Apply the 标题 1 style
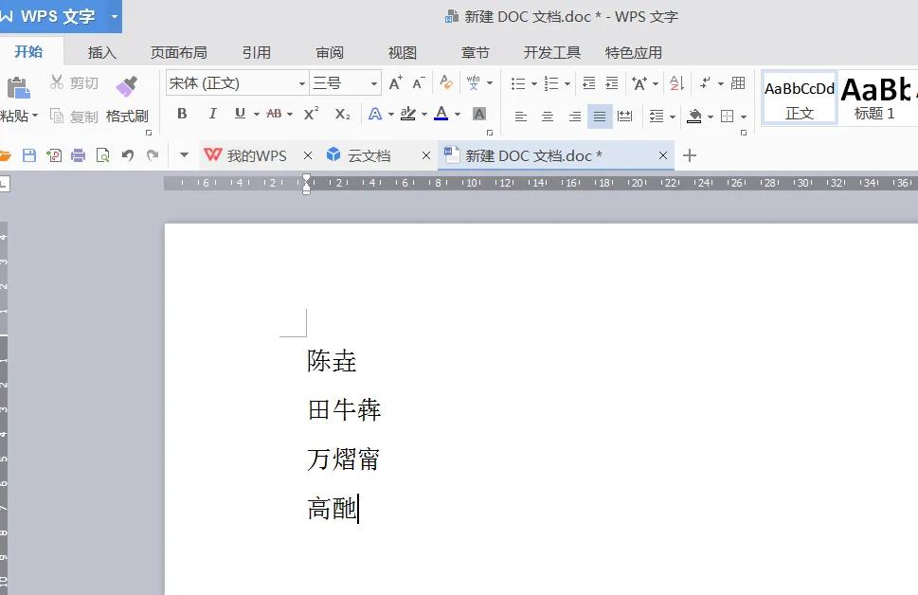The height and width of the screenshot is (595, 918). tap(875, 99)
